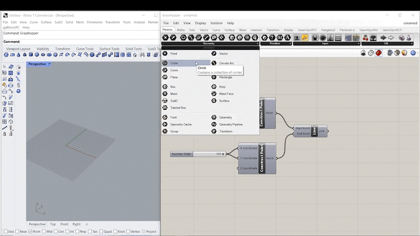Expand the Primitive panel category bar
Screen dimensions: 420x236
276,43
